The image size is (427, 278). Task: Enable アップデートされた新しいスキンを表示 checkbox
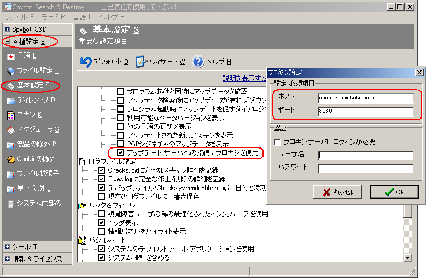(120, 135)
